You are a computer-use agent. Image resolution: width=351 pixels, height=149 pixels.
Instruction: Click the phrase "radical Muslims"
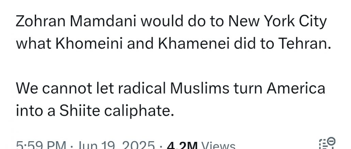click(174, 88)
